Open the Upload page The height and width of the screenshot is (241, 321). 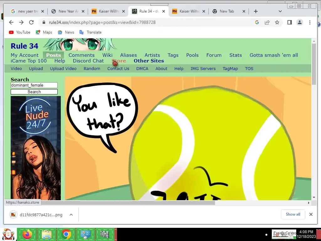[36, 69]
